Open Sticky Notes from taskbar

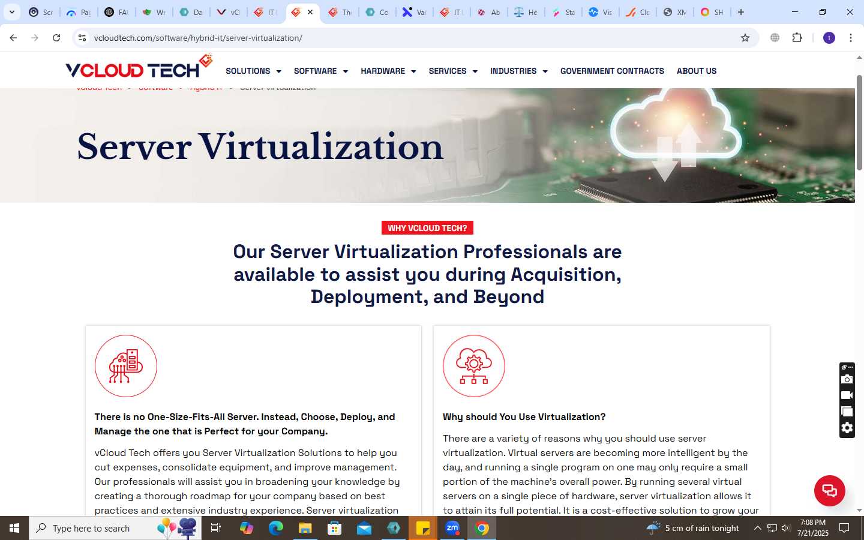(x=423, y=528)
